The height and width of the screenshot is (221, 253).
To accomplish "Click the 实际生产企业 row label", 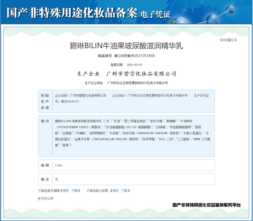I will click(45, 101).
